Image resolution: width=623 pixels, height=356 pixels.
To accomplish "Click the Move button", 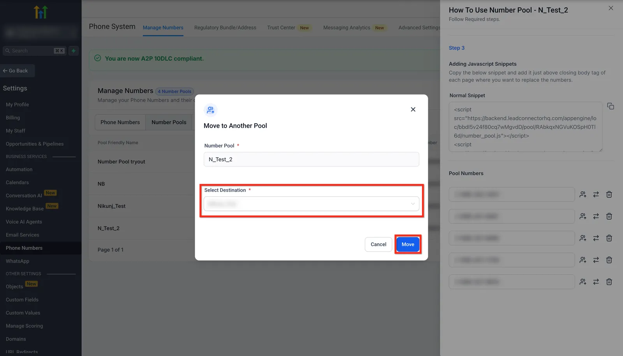I will (408, 244).
